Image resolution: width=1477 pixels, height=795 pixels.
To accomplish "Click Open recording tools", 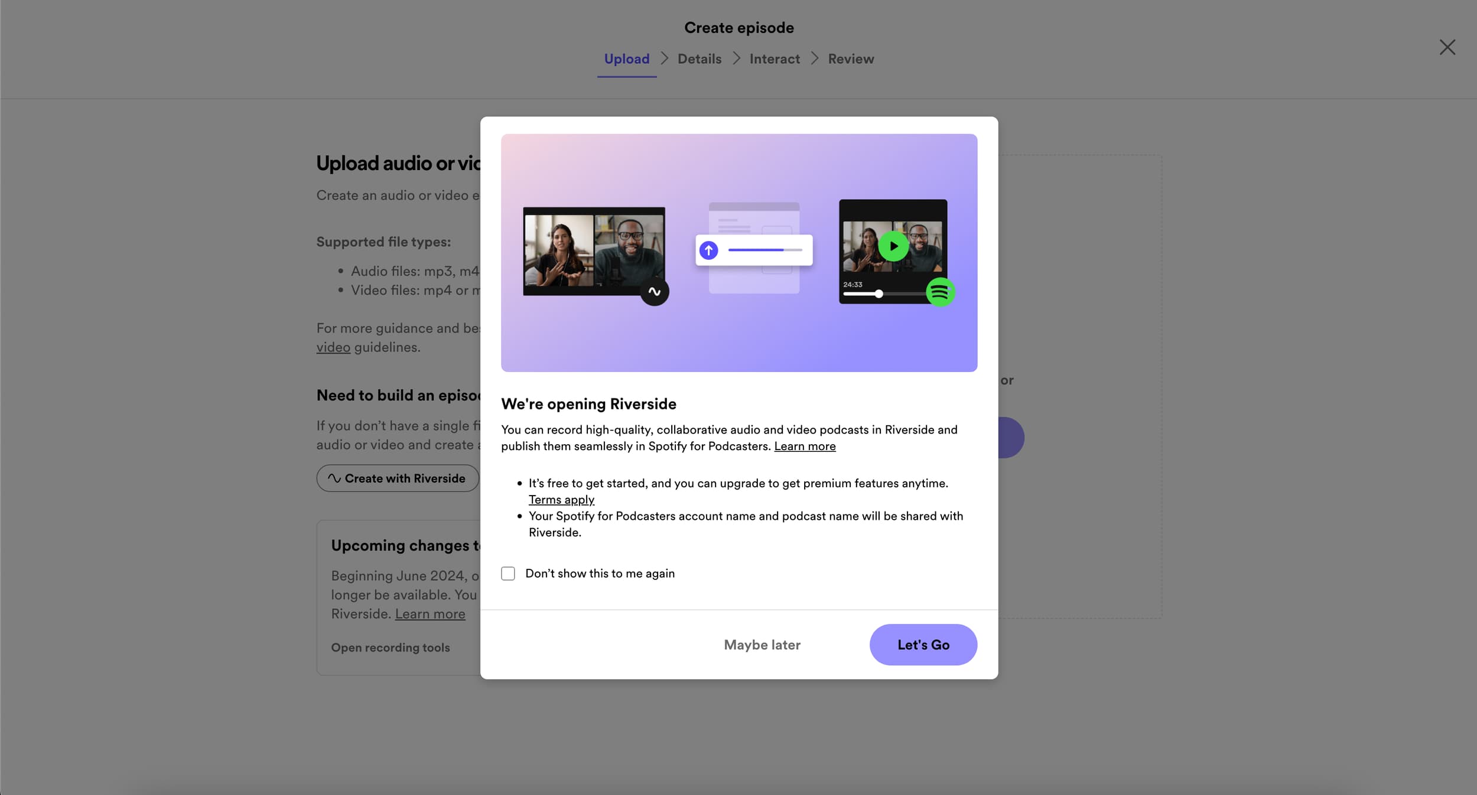I will coord(391,647).
